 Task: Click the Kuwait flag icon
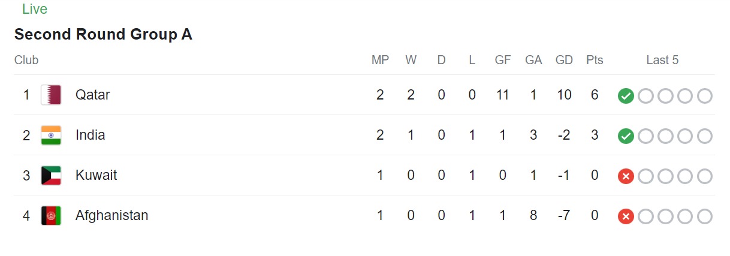coord(51,176)
